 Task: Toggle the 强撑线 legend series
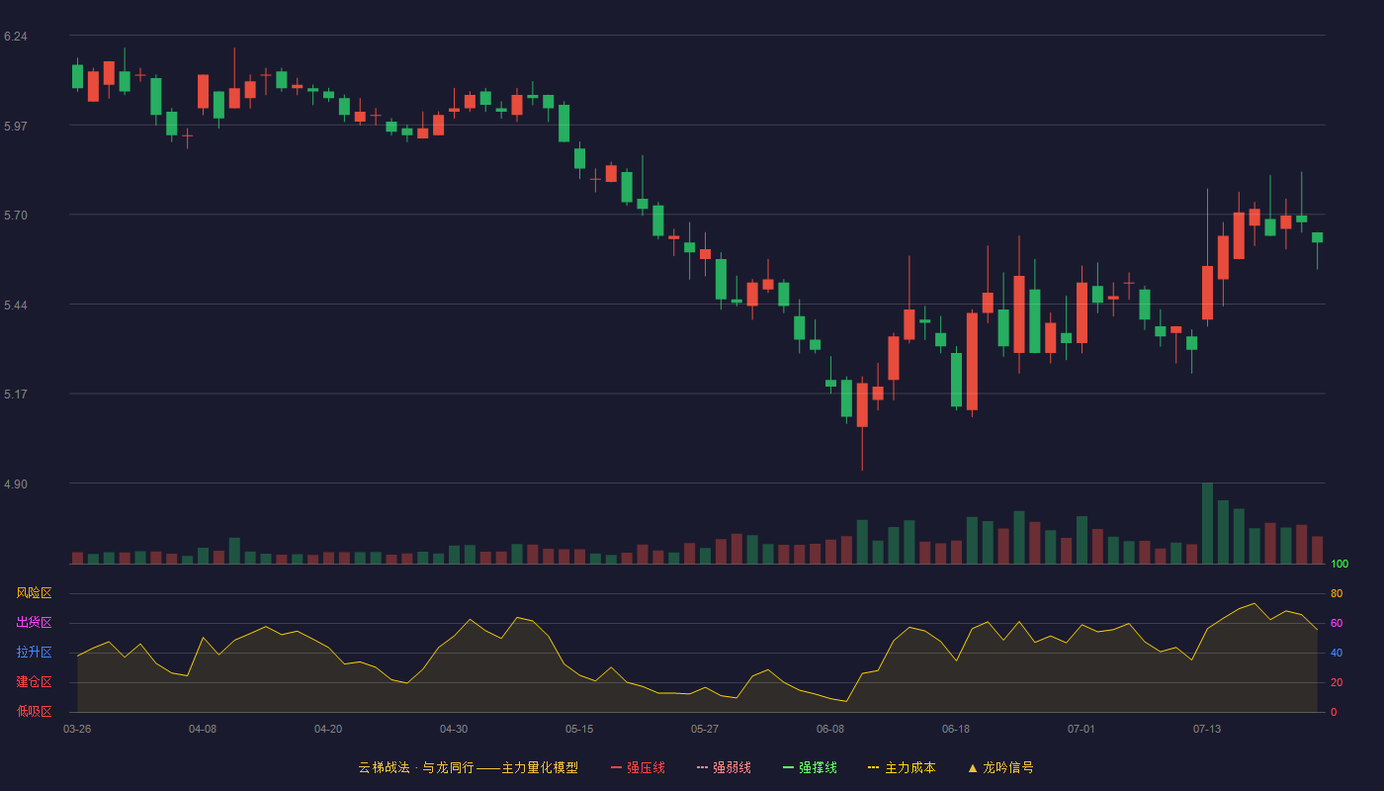(x=810, y=767)
